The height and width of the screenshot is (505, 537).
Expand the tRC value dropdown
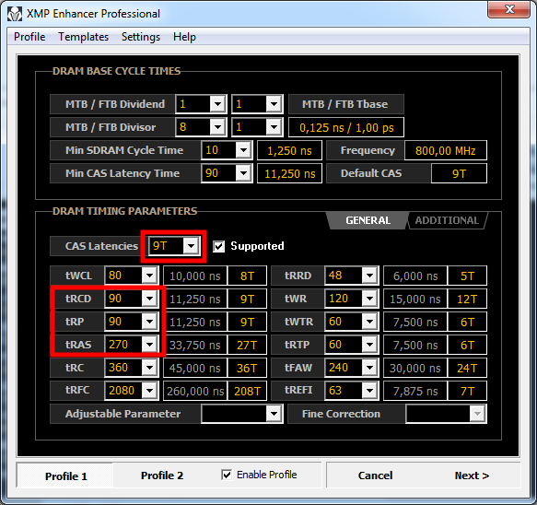(149, 368)
